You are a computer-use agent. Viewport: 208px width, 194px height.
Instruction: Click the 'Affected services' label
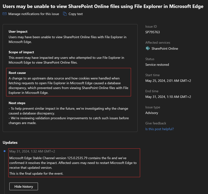pos(158,43)
